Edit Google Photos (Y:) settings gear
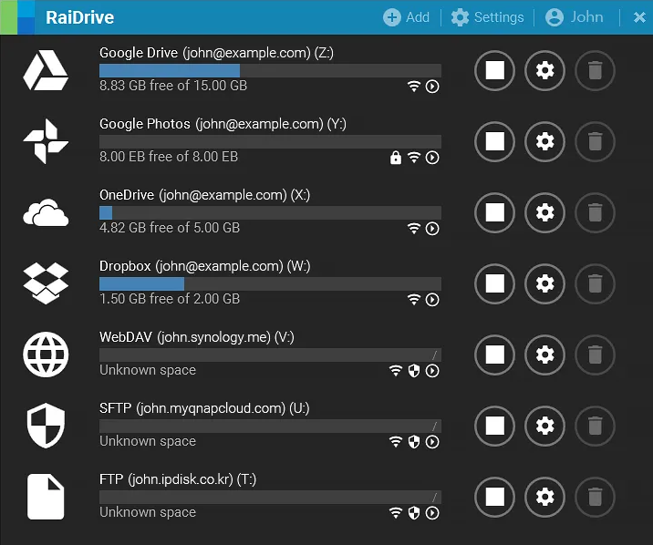653x545 pixels. click(x=544, y=141)
